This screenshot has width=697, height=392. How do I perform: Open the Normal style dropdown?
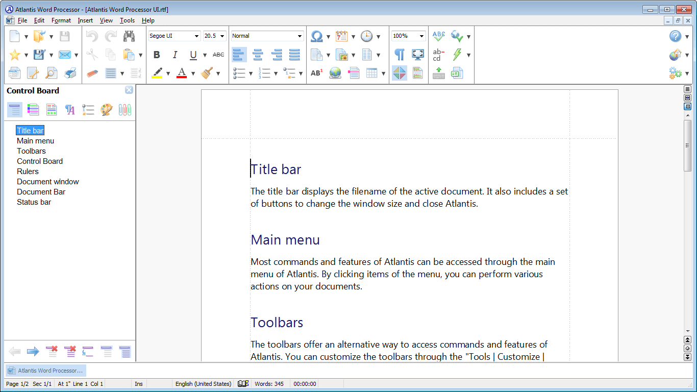(x=300, y=36)
